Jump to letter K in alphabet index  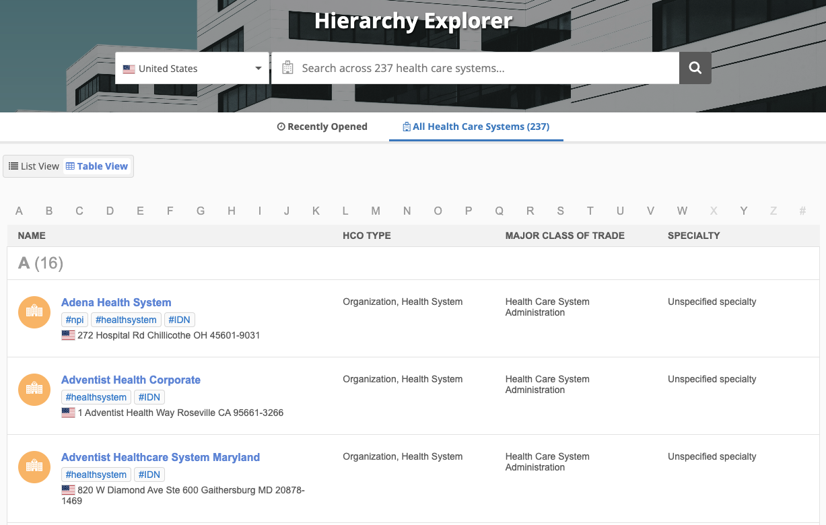[316, 211]
